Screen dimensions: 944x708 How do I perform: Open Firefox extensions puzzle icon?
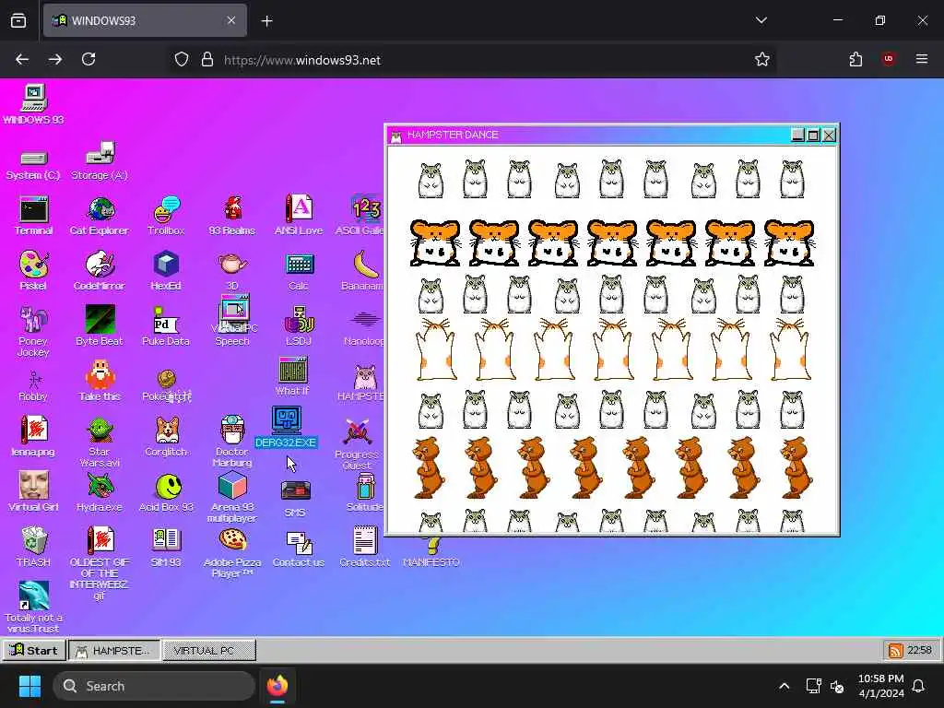pyautogui.click(x=855, y=59)
